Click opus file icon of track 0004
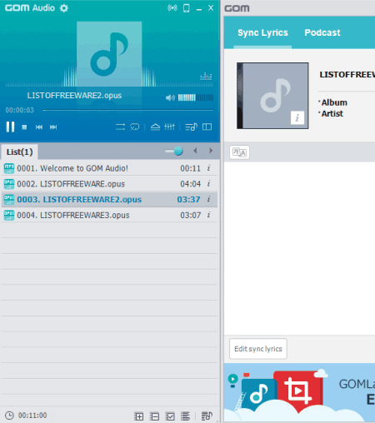Screen dimensions: 375x423 [x=9, y=216]
